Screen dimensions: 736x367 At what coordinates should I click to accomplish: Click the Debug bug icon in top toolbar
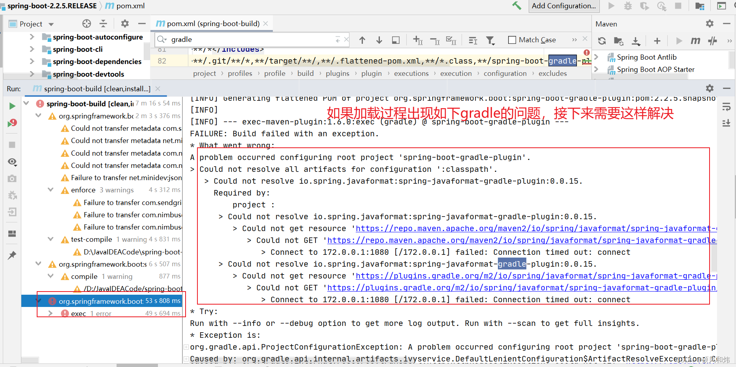pyautogui.click(x=628, y=6)
